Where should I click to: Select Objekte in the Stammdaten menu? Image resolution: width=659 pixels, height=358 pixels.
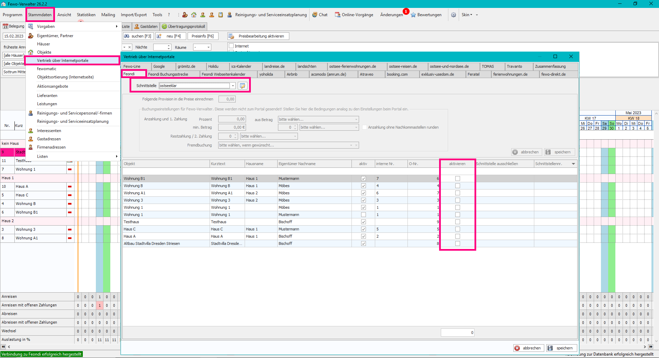[44, 52]
